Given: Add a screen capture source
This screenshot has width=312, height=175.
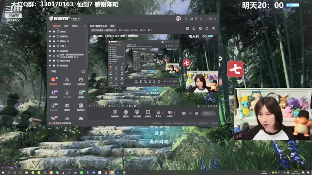Looking at the screenshot, I should tap(115, 114).
